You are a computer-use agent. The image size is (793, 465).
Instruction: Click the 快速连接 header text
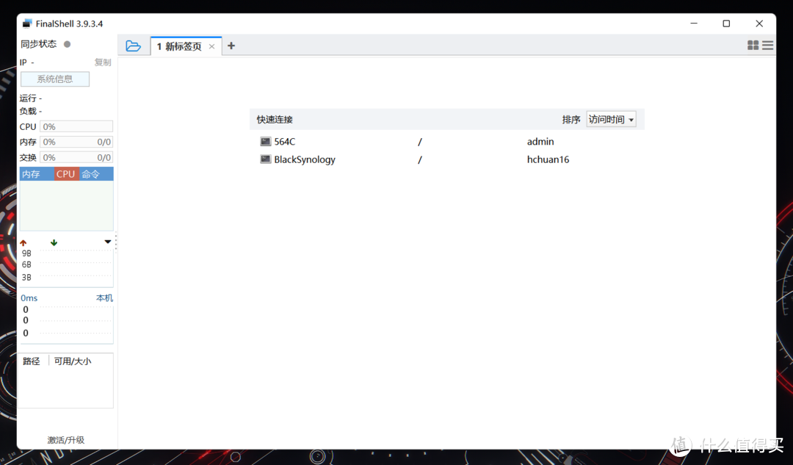[275, 120]
